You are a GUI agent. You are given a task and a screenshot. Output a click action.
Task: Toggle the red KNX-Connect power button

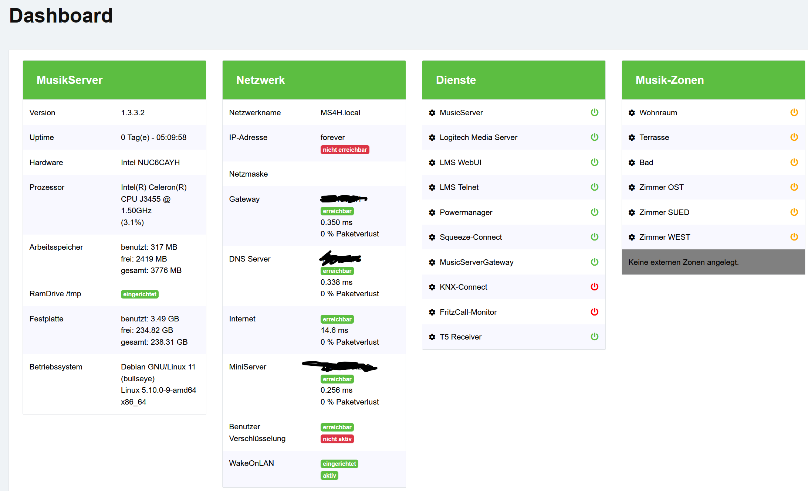coord(594,287)
